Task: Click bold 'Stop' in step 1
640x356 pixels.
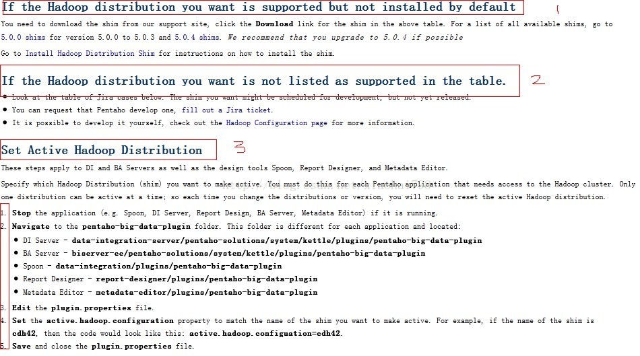Action: coord(22,213)
